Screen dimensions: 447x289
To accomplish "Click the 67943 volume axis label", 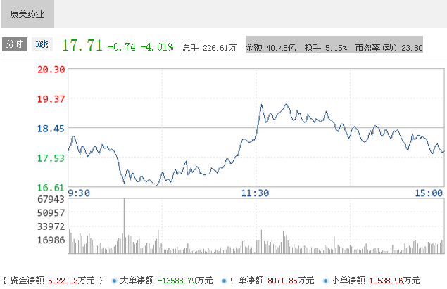I will tap(50, 200).
